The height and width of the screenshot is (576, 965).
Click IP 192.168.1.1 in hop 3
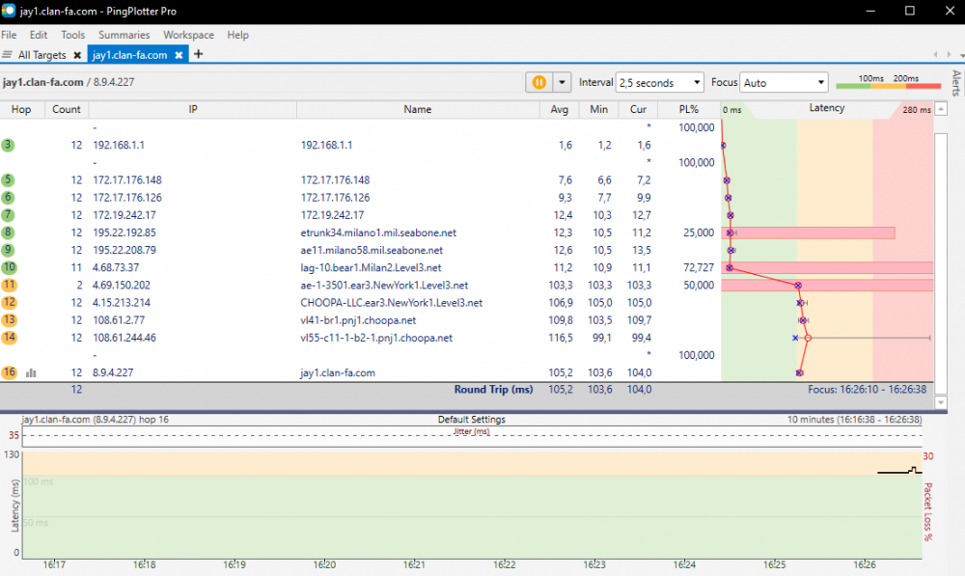pos(118,146)
